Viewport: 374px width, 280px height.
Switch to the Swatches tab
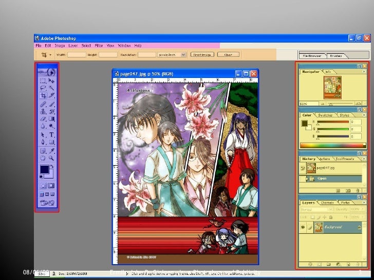pos(325,115)
